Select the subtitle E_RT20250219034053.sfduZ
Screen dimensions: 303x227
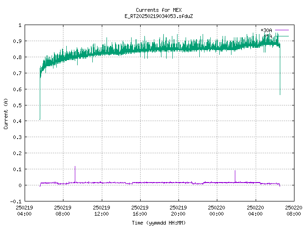coord(159,16)
